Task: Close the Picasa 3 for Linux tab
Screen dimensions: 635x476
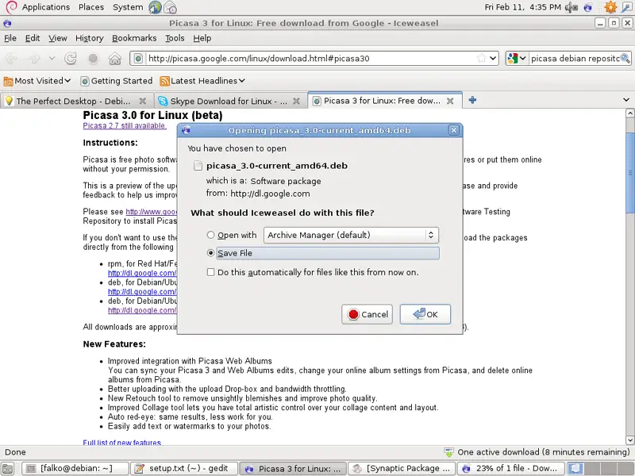Action: coord(450,101)
